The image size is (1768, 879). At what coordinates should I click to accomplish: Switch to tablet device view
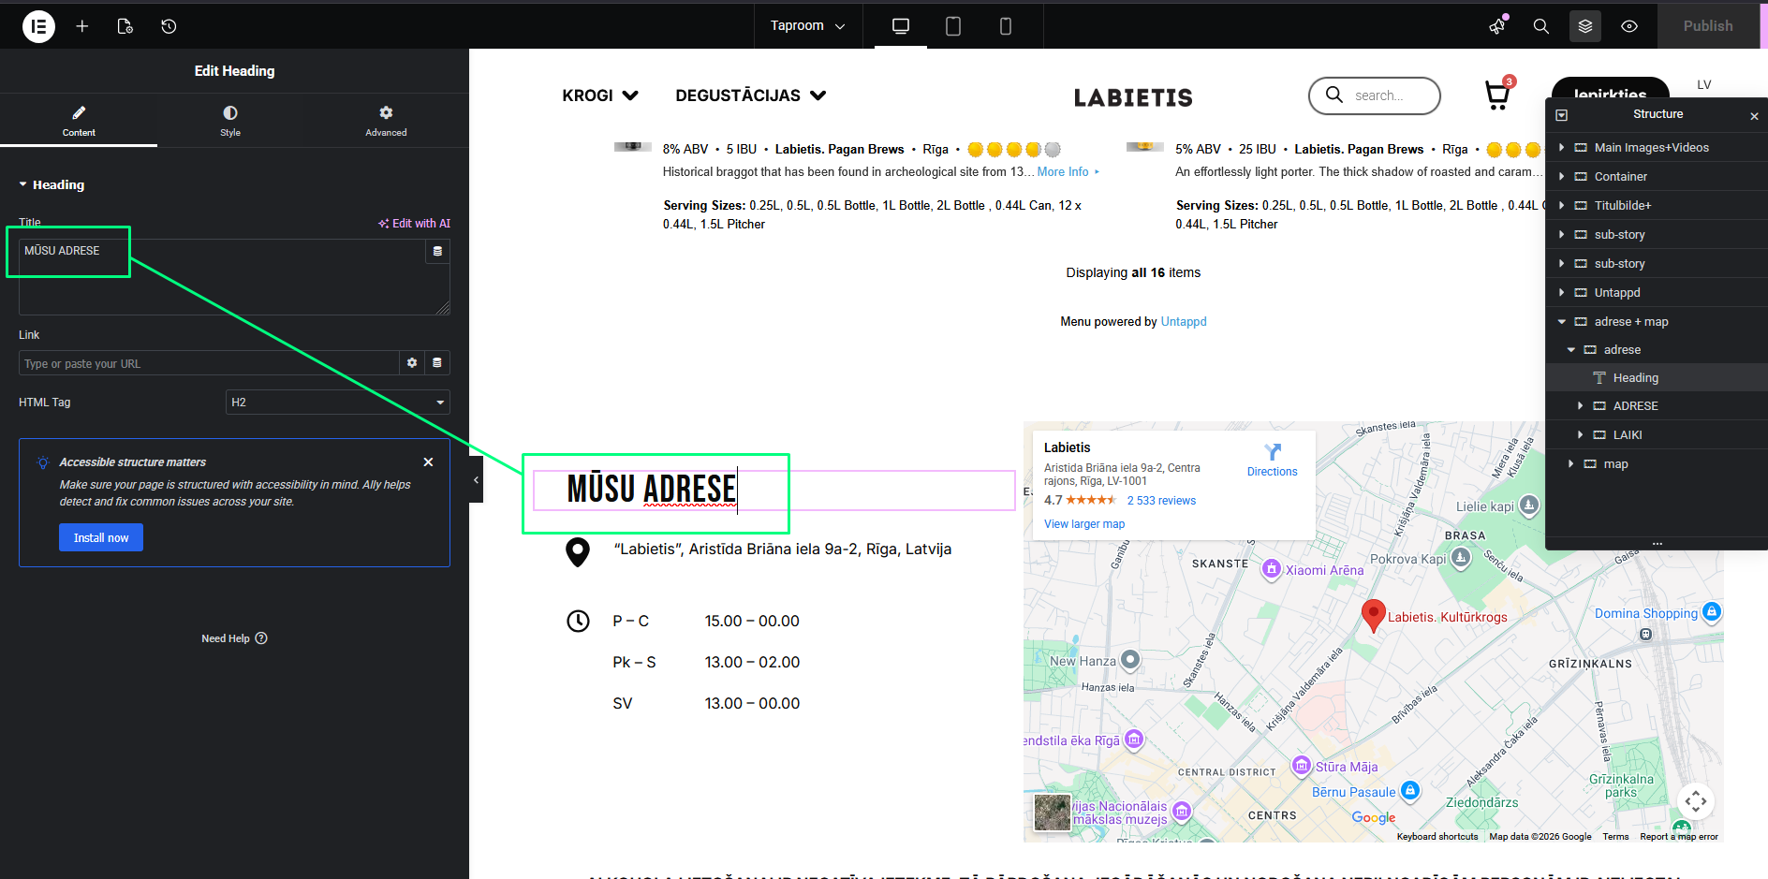pos(952,26)
